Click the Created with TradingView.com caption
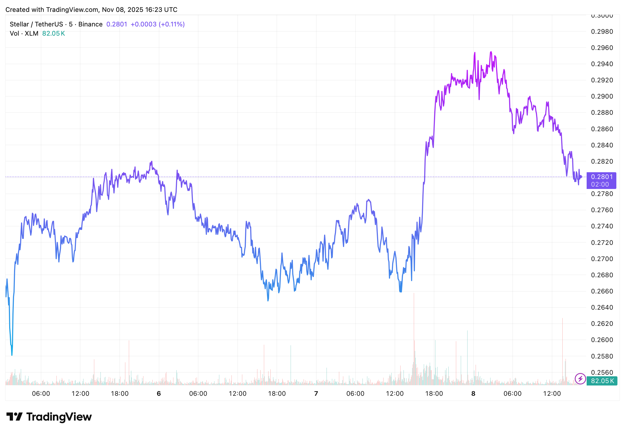The height and width of the screenshot is (433, 625). click(91, 9)
